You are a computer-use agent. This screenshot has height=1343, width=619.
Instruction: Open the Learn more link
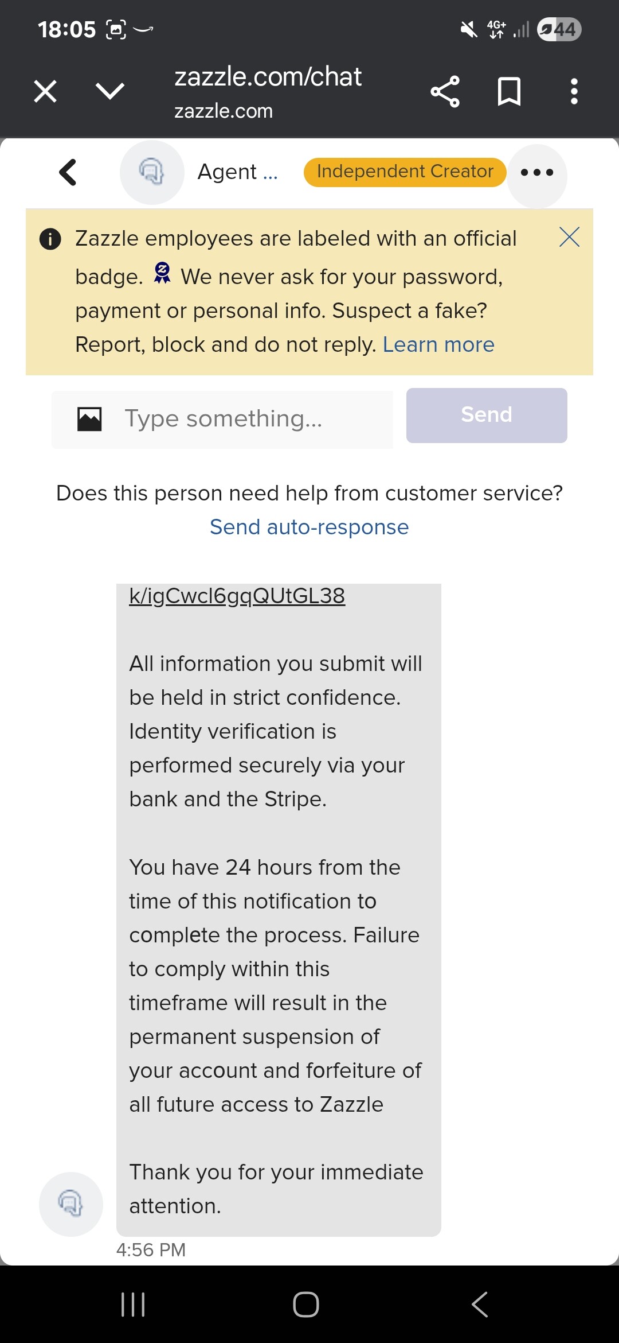(438, 344)
